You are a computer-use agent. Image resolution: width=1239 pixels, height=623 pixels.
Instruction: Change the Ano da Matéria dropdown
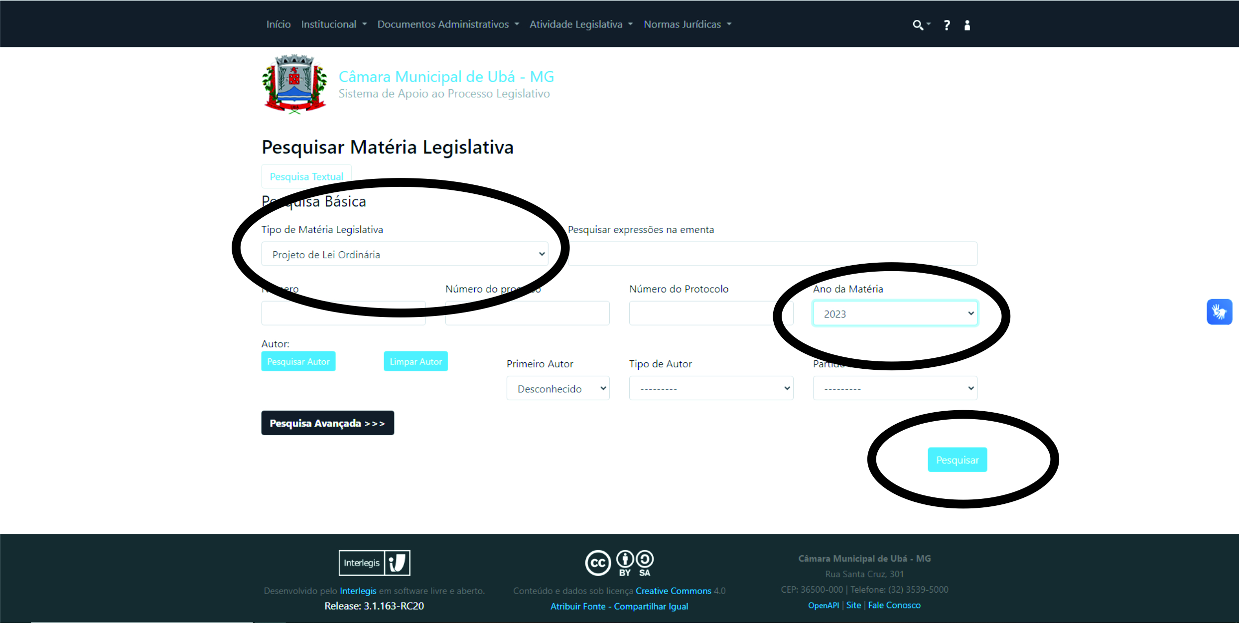895,313
